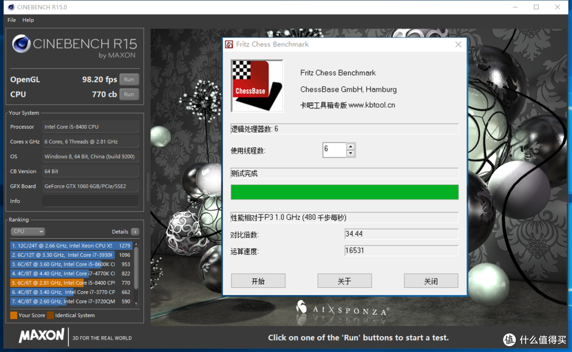
Task: Click the left panel resize grip handle
Action: click(x=148, y=187)
